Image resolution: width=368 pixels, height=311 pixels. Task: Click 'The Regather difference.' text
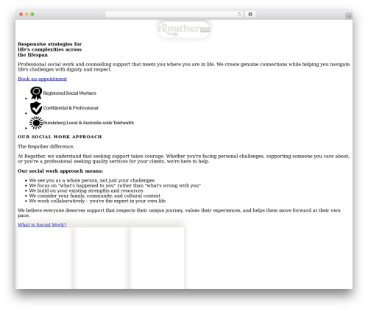[x=46, y=146]
